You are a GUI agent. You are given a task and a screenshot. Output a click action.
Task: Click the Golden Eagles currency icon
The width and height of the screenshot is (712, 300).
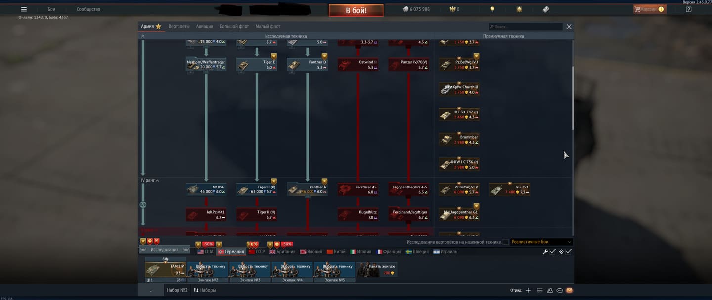(x=452, y=9)
